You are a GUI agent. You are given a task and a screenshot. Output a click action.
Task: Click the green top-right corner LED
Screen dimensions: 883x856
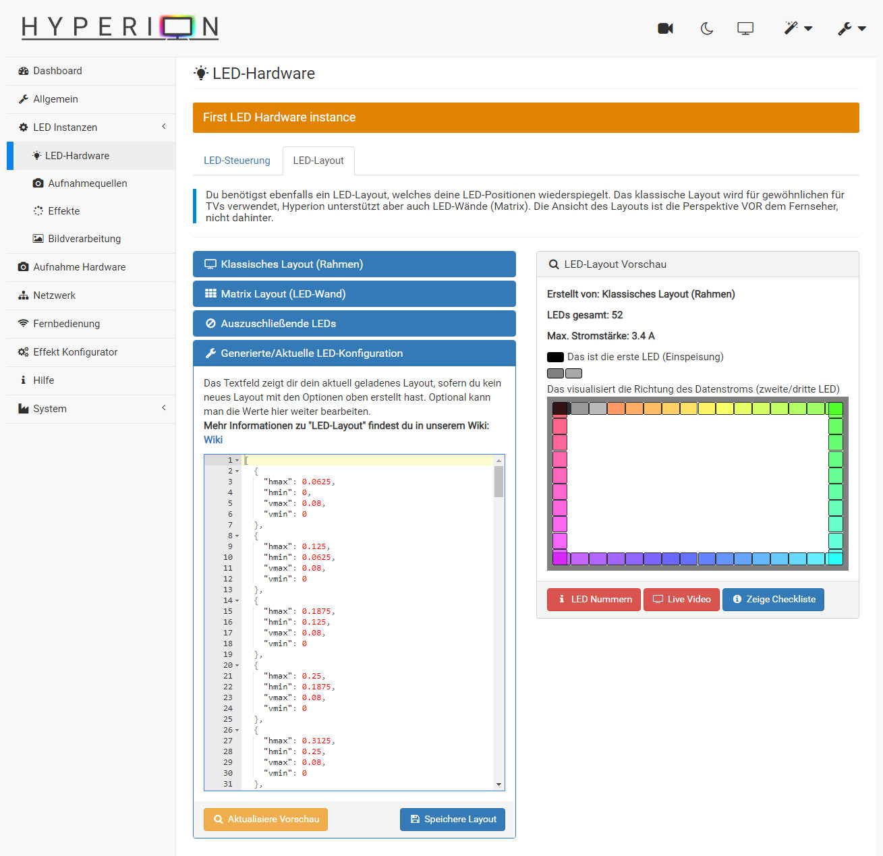tap(835, 409)
